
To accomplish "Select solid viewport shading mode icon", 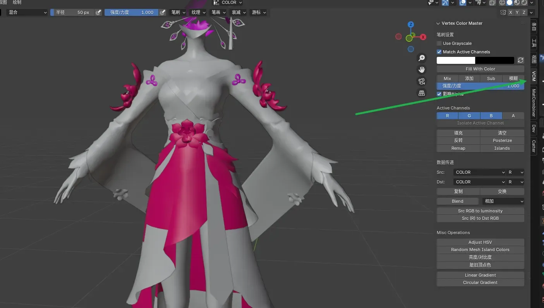I will click(510, 3).
